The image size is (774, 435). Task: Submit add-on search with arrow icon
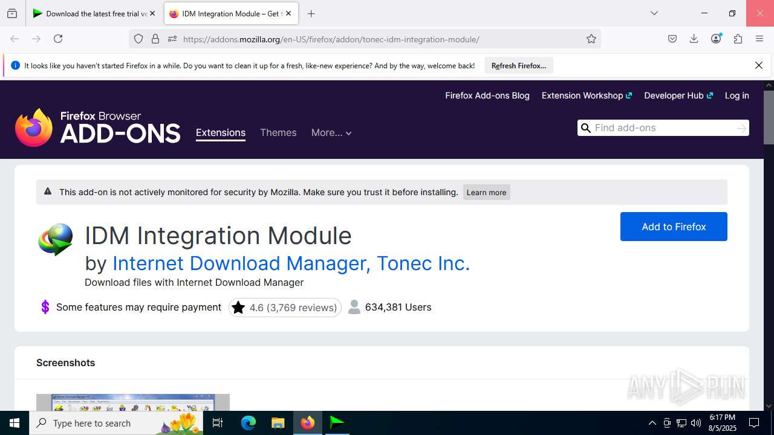(x=741, y=128)
